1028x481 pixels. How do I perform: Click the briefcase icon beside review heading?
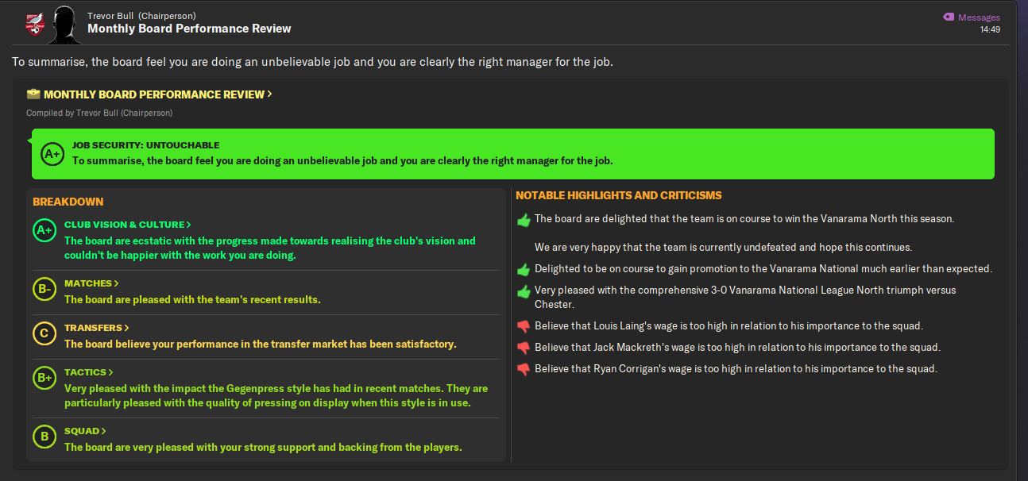point(33,94)
